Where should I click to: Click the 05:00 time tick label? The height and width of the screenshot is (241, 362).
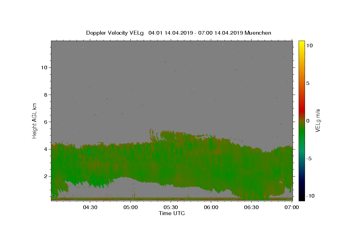(130, 207)
